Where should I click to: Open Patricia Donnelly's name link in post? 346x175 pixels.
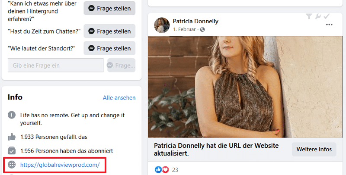(195, 21)
